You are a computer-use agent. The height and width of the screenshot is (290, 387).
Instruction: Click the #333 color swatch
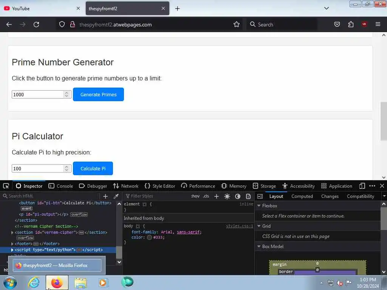coord(149,238)
